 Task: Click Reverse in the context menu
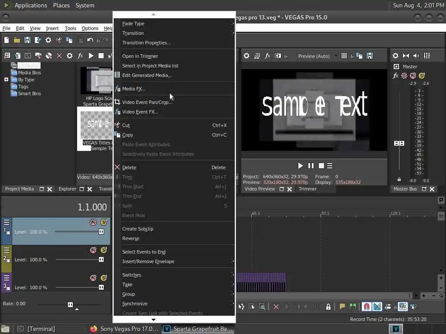coord(174,239)
